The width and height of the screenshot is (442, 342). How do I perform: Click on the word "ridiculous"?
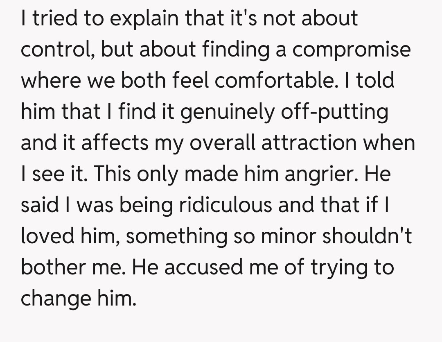point(226,206)
